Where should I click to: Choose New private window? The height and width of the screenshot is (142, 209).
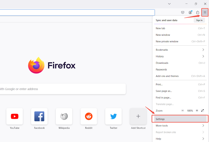(180, 41)
